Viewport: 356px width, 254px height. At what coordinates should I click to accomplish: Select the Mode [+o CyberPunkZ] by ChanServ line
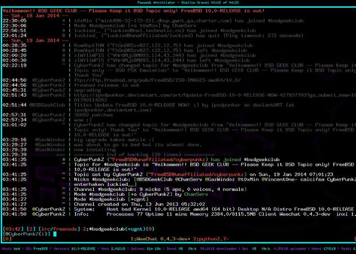click(141, 195)
